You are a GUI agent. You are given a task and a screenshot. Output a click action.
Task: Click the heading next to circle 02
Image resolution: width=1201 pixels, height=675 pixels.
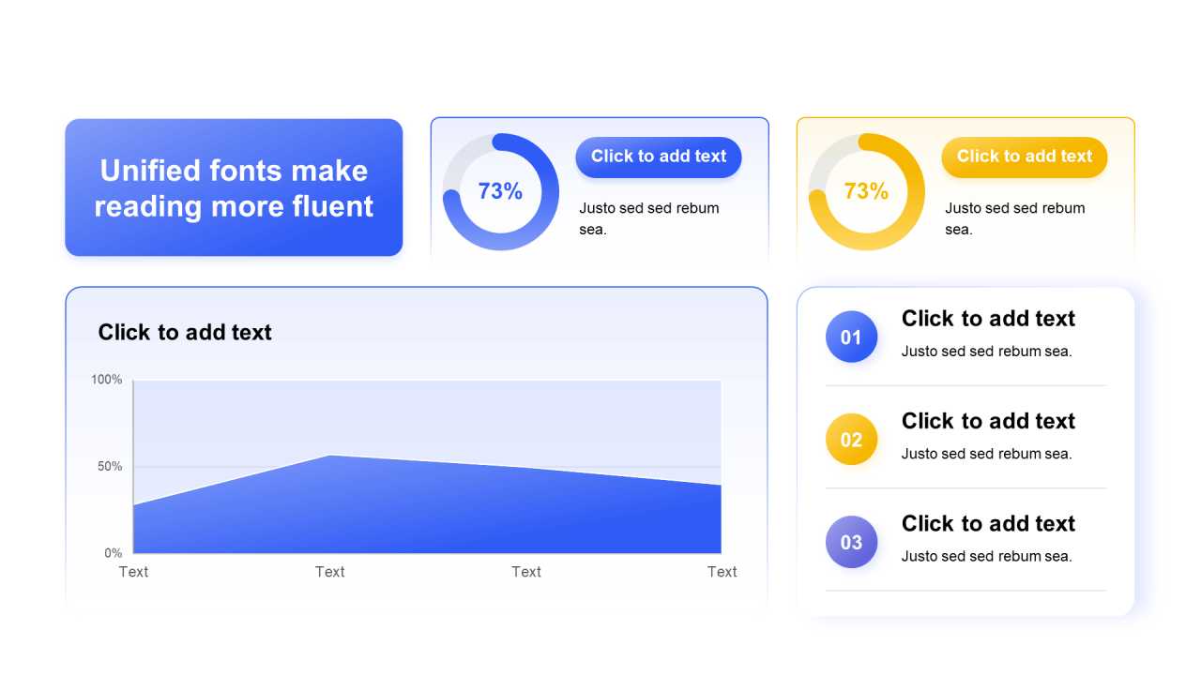coord(988,421)
